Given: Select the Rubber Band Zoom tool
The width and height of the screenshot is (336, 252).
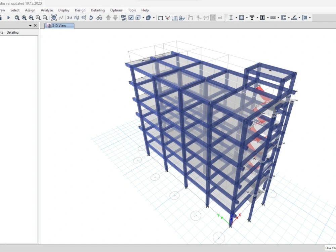Looking at the screenshot, I should click(16, 17).
